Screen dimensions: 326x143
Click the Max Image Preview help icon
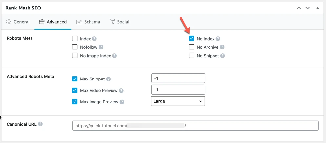point(122,102)
